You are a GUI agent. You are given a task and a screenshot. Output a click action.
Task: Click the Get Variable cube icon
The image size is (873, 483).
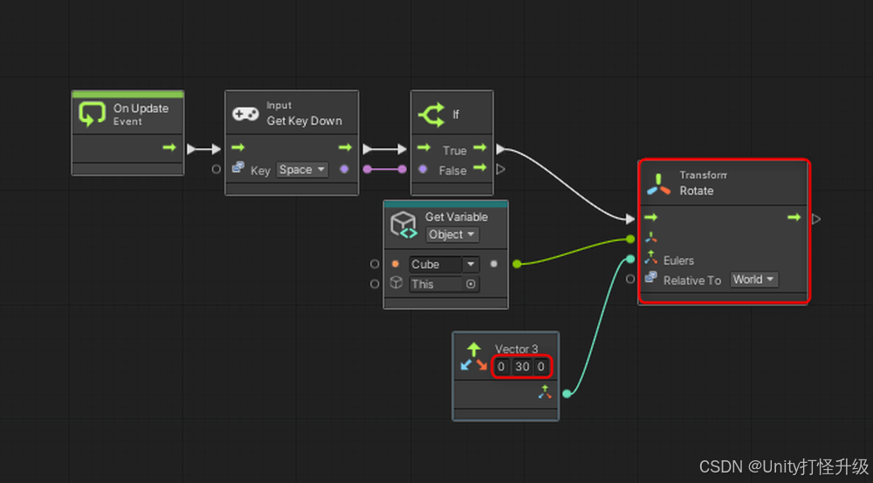pyautogui.click(x=403, y=224)
